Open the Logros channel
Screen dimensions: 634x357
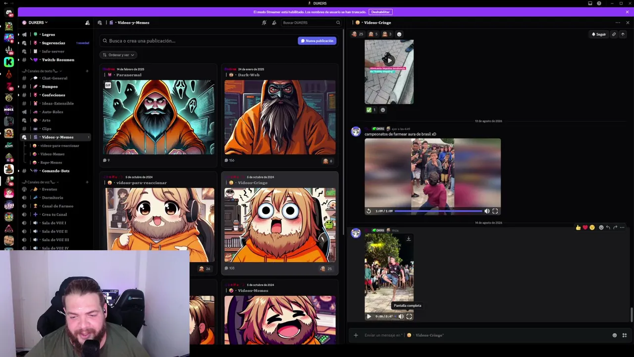pos(48,34)
